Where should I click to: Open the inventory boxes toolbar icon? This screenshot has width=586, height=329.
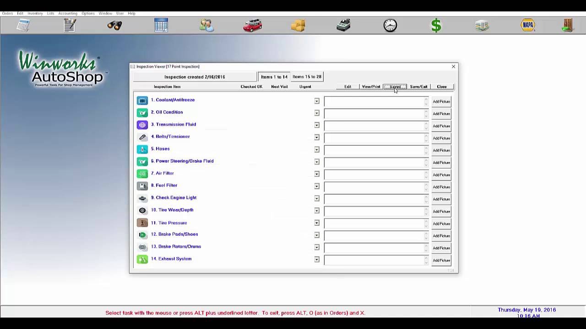click(298, 25)
